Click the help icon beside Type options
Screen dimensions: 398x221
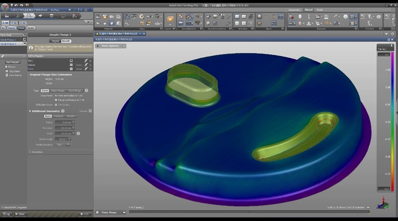86,90
